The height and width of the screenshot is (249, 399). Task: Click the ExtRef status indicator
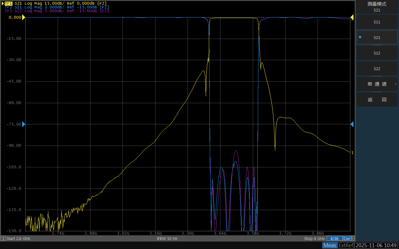pos(346,245)
